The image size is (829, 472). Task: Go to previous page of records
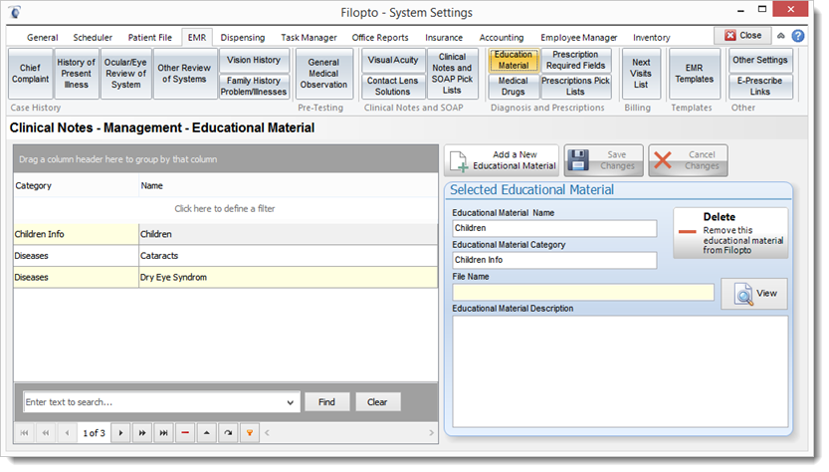pyautogui.click(x=46, y=433)
